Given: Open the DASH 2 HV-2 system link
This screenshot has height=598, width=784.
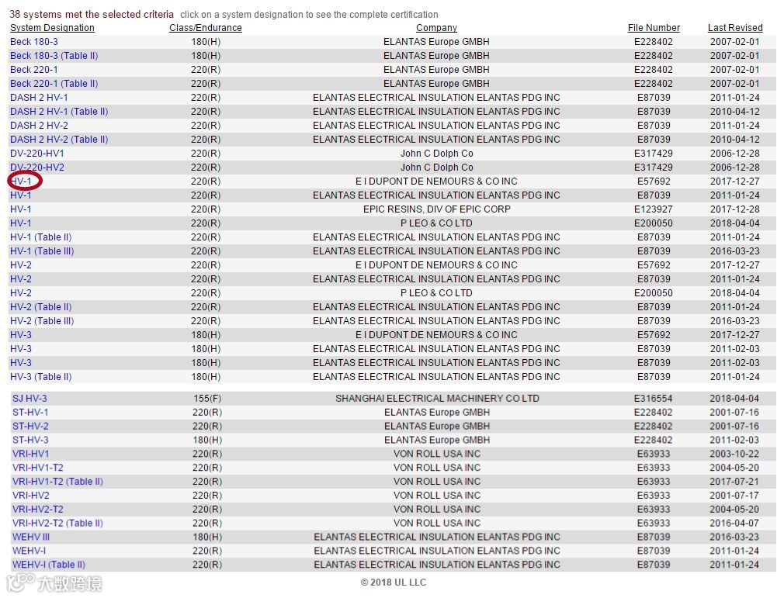Looking at the screenshot, I should click(39, 126).
